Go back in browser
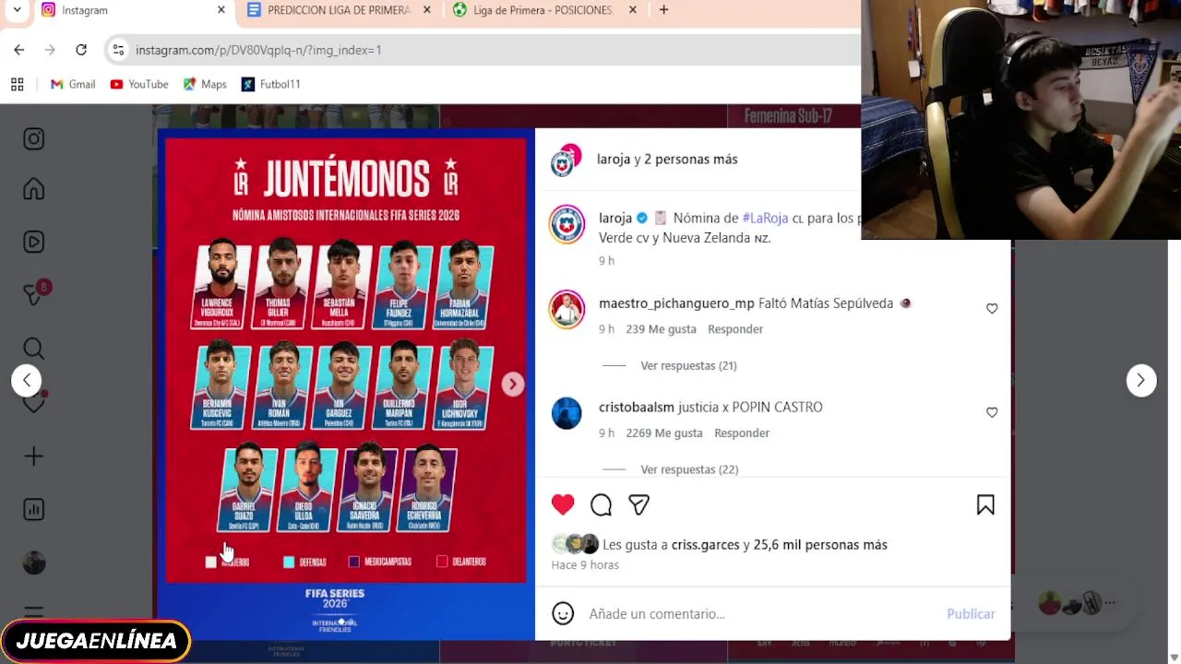This screenshot has height=664, width=1181. tap(19, 50)
